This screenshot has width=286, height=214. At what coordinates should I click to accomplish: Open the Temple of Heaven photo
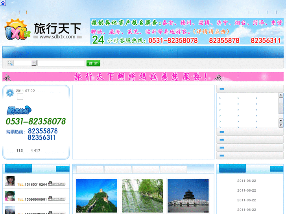(x=188, y=196)
